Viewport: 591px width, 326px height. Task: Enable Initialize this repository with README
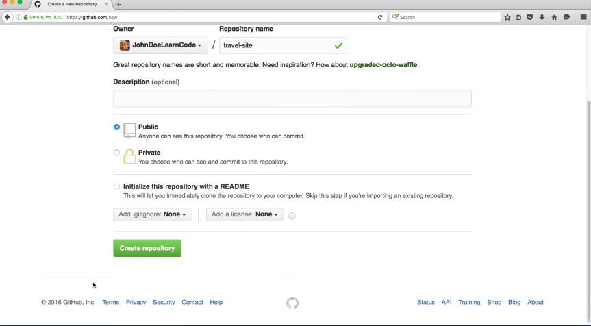[x=117, y=186]
